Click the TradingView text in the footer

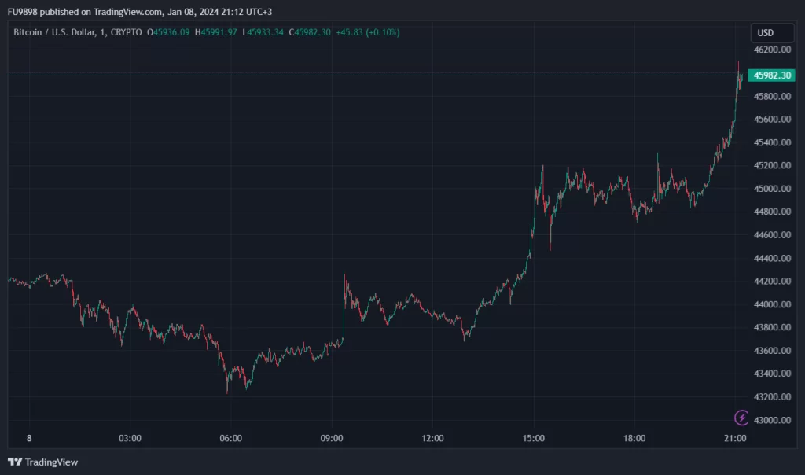pyautogui.click(x=52, y=462)
